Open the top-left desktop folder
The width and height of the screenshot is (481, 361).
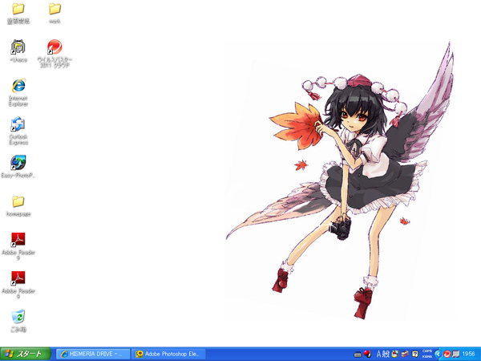(x=18, y=9)
